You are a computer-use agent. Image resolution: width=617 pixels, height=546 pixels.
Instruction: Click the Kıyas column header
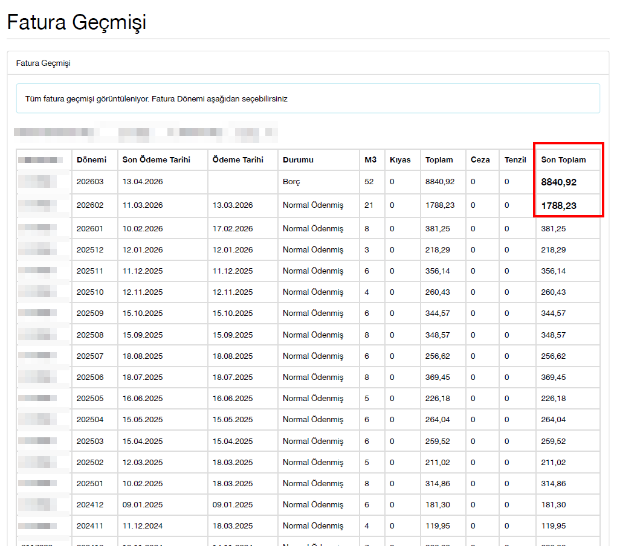click(400, 159)
